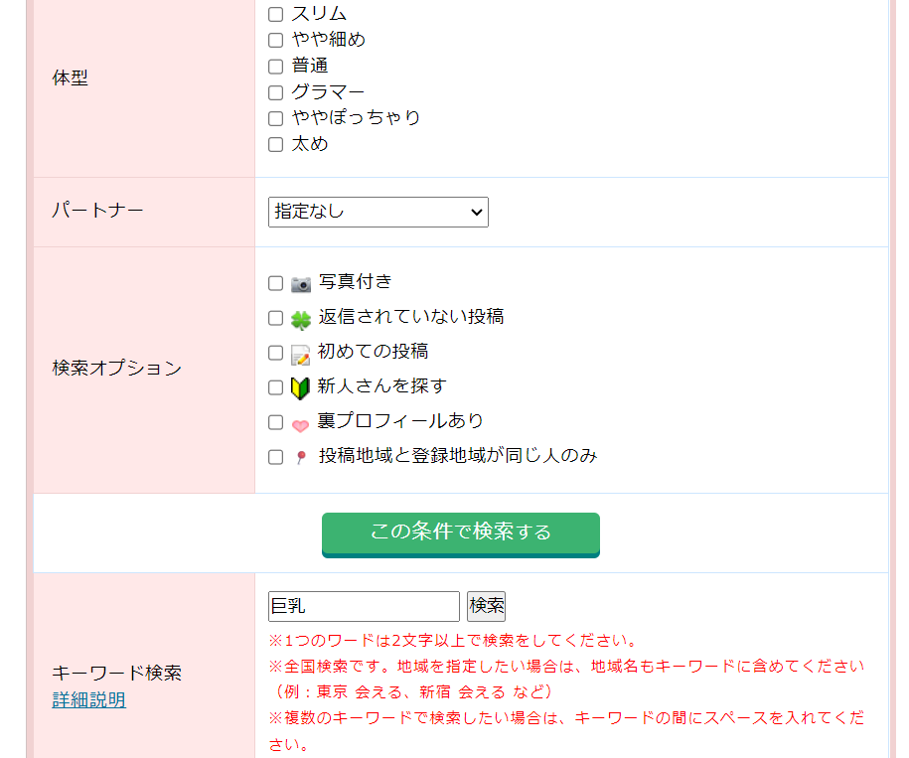Select the 裏プロフィールあり checkbox
This screenshot has width=909, height=758.
point(276,422)
